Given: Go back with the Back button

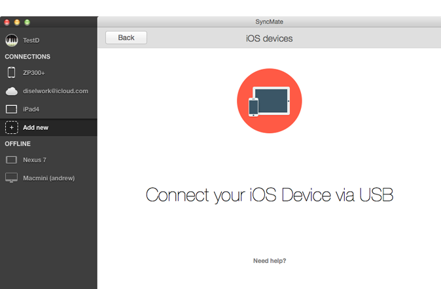Looking at the screenshot, I should pyautogui.click(x=126, y=38).
